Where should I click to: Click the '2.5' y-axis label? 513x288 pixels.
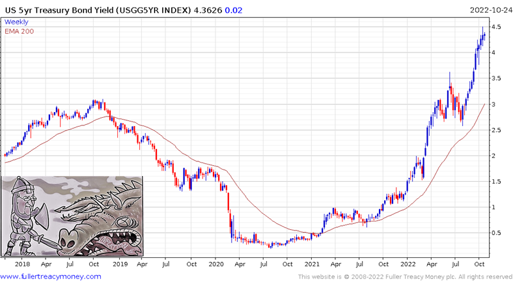pyautogui.click(x=496, y=130)
